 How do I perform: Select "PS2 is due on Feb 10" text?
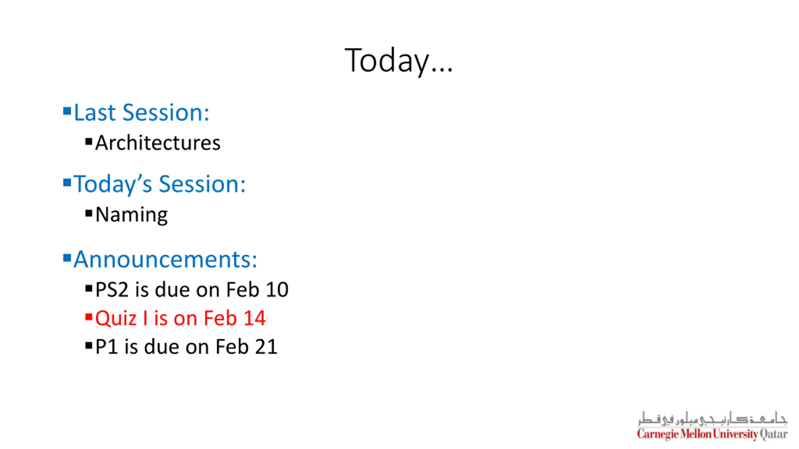click(x=192, y=290)
